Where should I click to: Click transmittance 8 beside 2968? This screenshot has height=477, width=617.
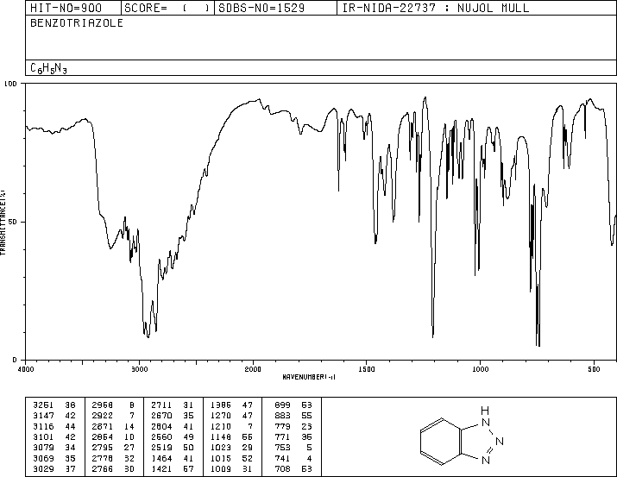(x=132, y=405)
